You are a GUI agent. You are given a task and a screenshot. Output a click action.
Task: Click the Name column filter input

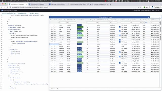(63, 22)
